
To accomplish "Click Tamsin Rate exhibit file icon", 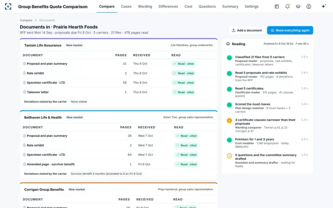I will (x=24, y=73).
